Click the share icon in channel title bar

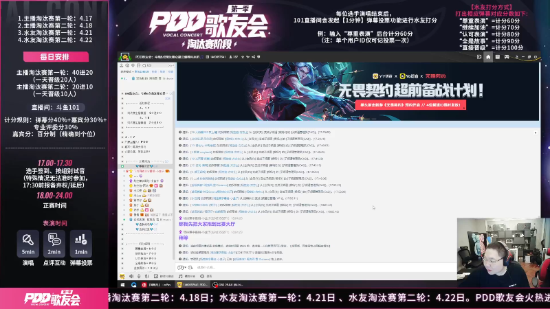click(x=253, y=57)
